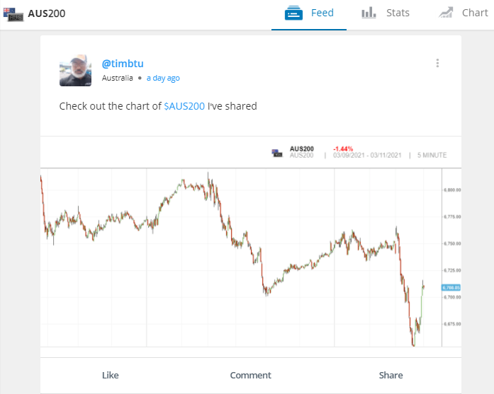Viewport: 494px width, 394px height.
Task: Share the AUS200 chart post
Action: 391,375
